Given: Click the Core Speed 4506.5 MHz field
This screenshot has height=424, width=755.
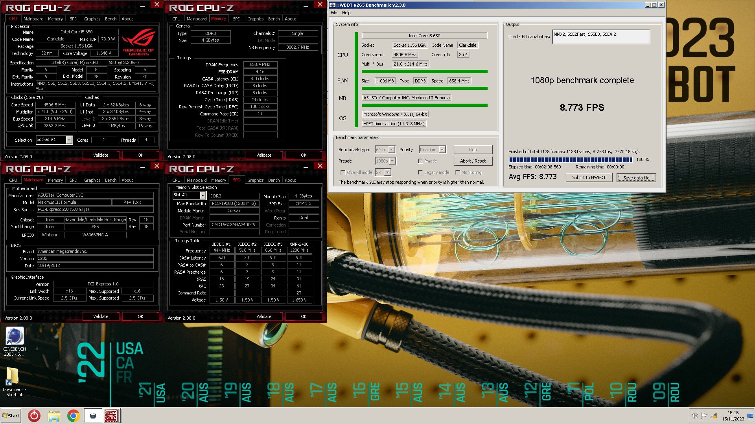Looking at the screenshot, I should pos(55,105).
